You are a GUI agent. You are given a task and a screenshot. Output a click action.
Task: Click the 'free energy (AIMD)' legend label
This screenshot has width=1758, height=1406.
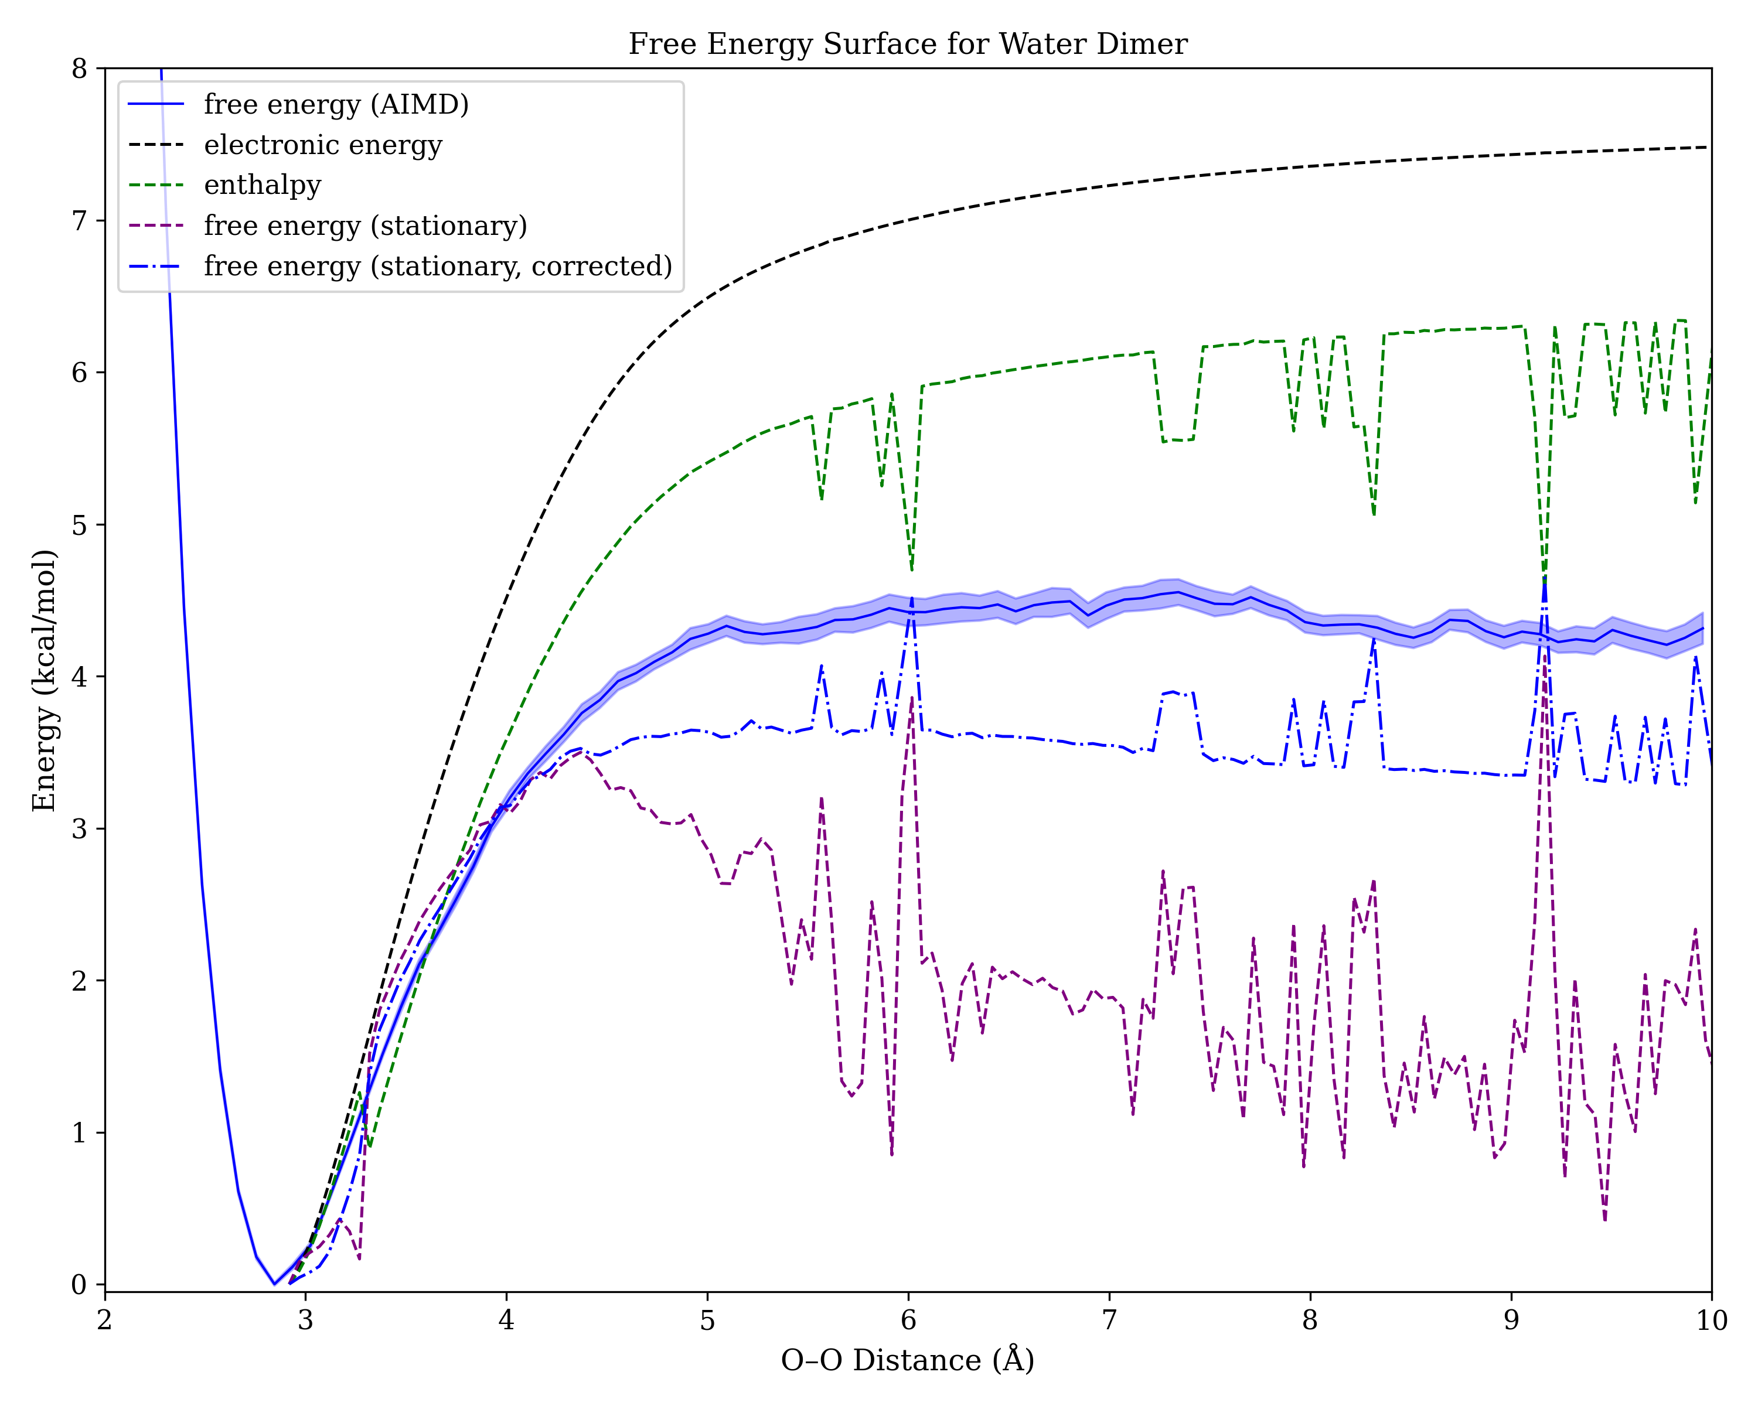(x=336, y=104)
